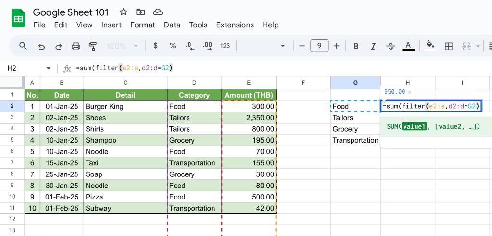Open the Extensions menu
The width and height of the screenshot is (492, 236).
click(235, 25)
